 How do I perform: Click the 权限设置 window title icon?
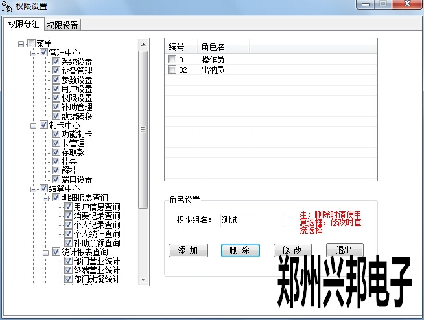click(6, 6)
